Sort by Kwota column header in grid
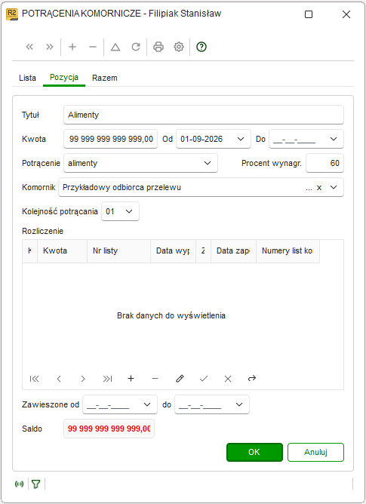The width and height of the screenshot is (366, 504). pyautogui.click(x=62, y=250)
